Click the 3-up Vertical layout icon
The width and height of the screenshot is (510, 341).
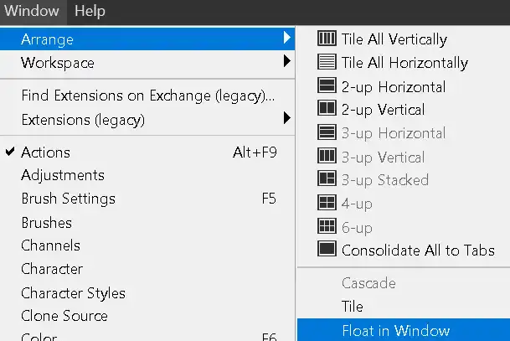point(327,156)
